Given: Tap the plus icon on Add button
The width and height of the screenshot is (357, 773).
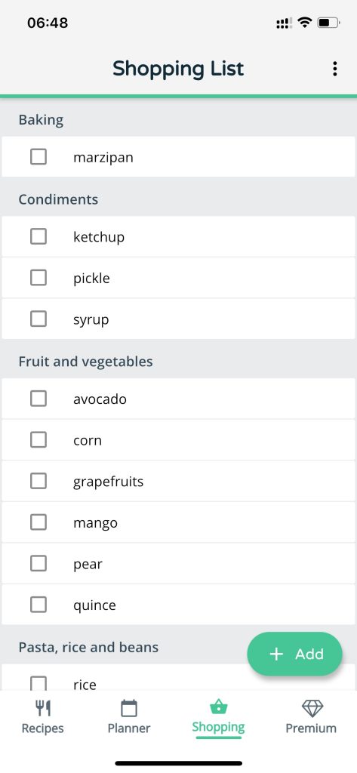Looking at the screenshot, I should click(x=277, y=654).
